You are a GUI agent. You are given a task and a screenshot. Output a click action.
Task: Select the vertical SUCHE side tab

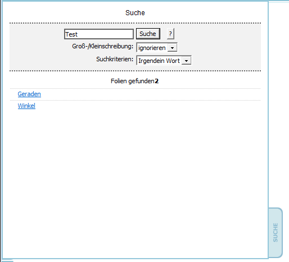point(276,233)
